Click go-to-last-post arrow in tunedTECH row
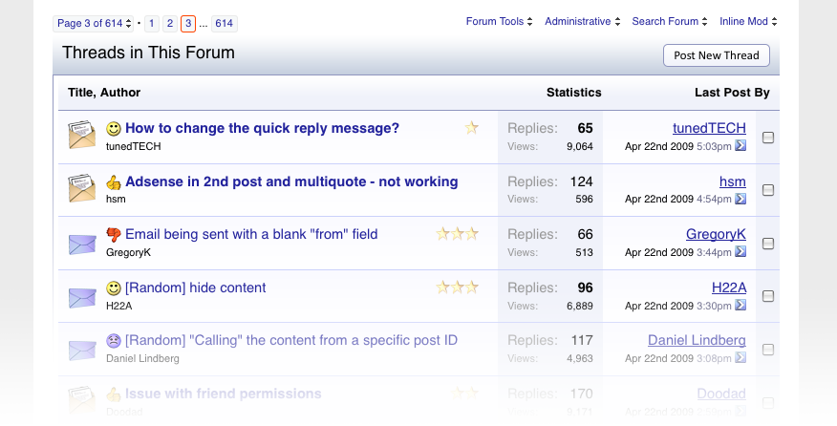This screenshot has height=426, width=837. click(x=740, y=146)
